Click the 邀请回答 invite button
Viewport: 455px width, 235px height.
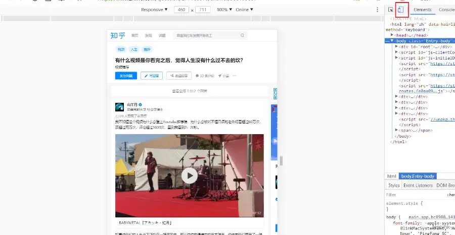[x=179, y=76]
